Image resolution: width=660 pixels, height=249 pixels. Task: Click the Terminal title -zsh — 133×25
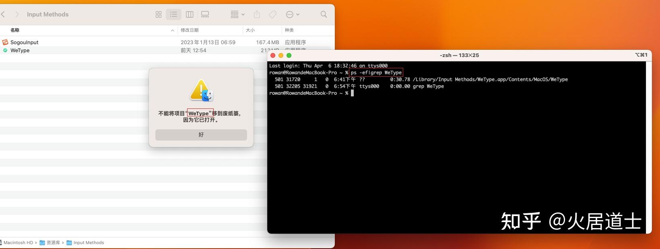pos(459,55)
